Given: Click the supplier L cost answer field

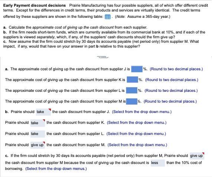Looking at the screenshot, I should coord(132,90).
